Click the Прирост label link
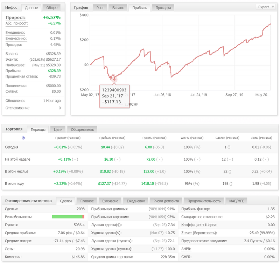The width and height of the screenshot is (280, 263). tap(15, 18)
